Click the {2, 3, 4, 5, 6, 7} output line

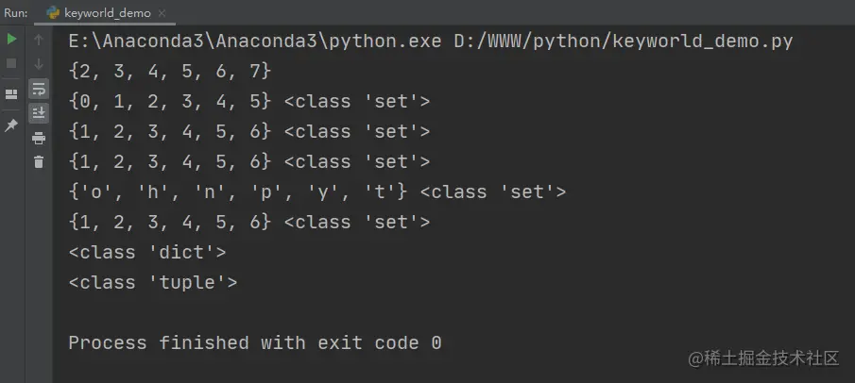coord(170,72)
